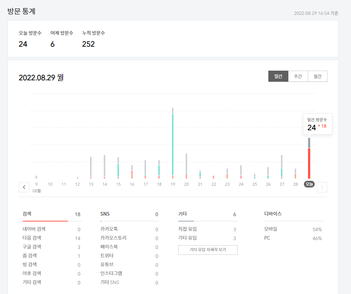Click the 인스타그램 row
This screenshot has height=294, width=351.
point(130,273)
